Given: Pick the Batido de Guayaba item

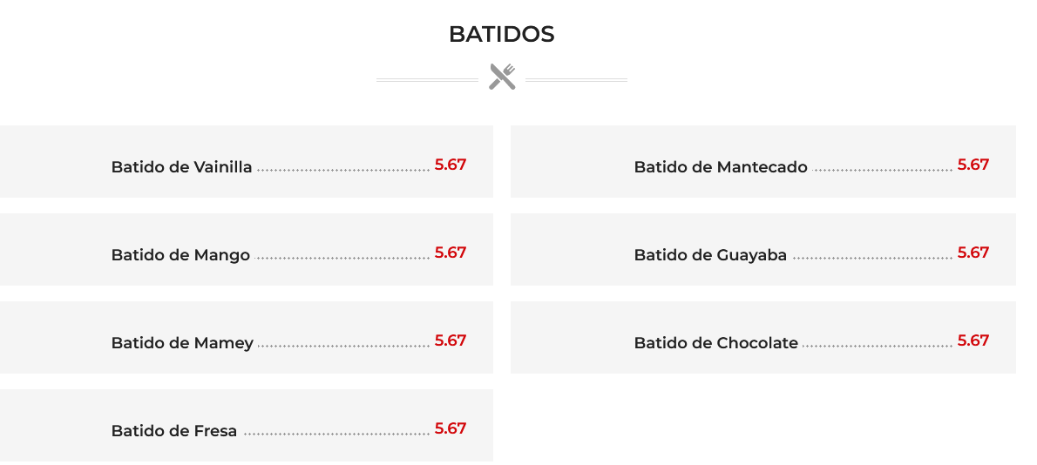Looking at the screenshot, I should click(x=710, y=255).
